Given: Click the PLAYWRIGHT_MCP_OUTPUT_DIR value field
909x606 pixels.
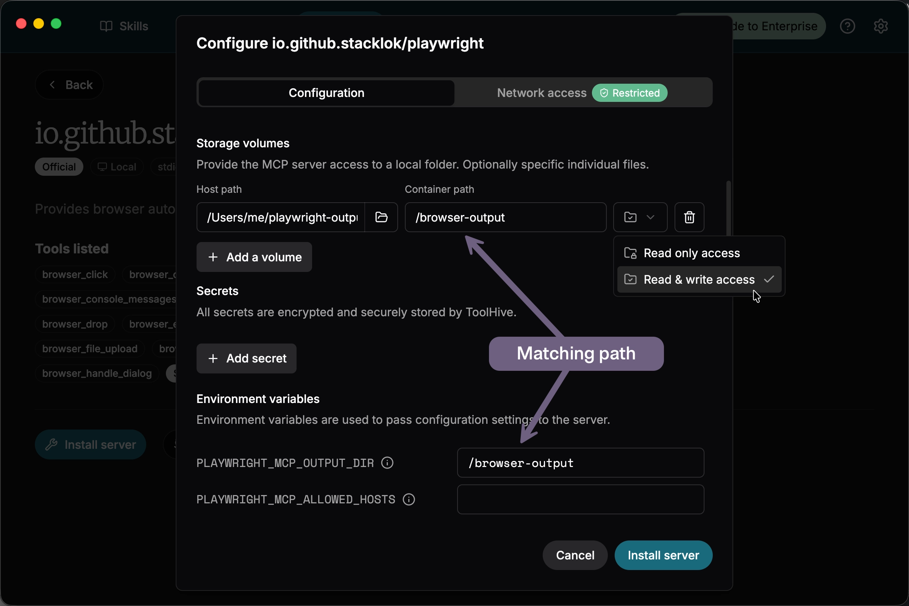Looking at the screenshot, I should tap(581, 462).
